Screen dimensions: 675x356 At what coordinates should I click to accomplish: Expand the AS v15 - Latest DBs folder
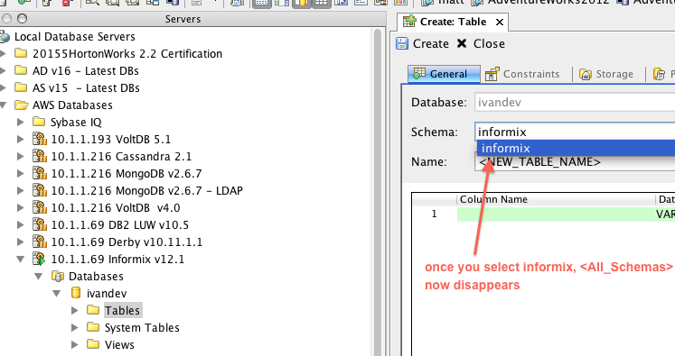(x=3, y=88)
